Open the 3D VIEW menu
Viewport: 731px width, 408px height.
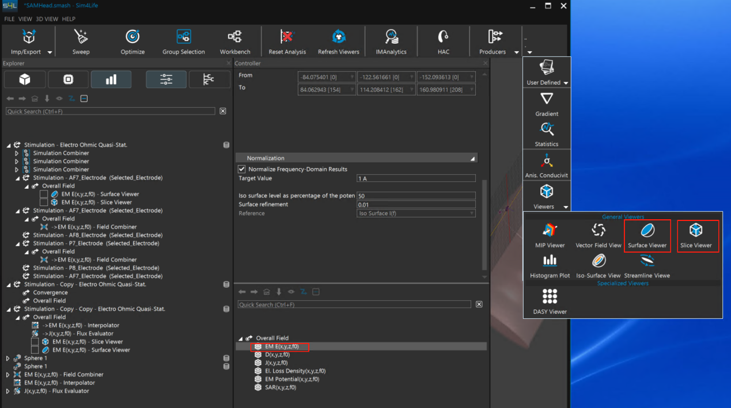[47, 19]
